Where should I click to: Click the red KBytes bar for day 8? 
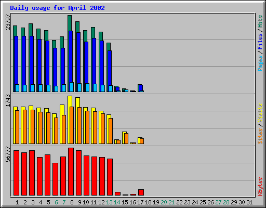(x=71, y=172)
